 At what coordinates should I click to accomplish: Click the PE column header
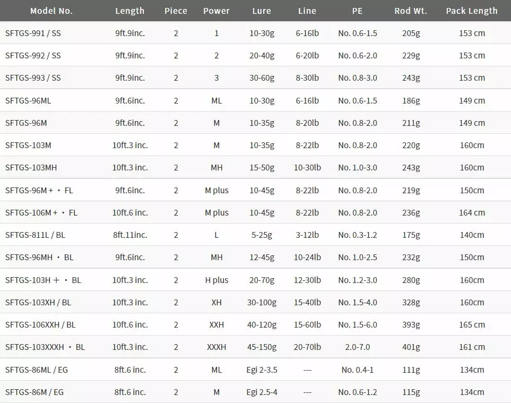[357, 11]
